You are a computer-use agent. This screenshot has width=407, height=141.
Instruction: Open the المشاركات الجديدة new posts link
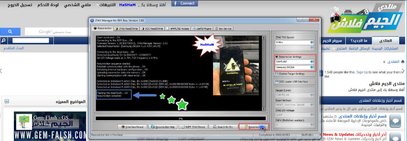coord(385,48)
